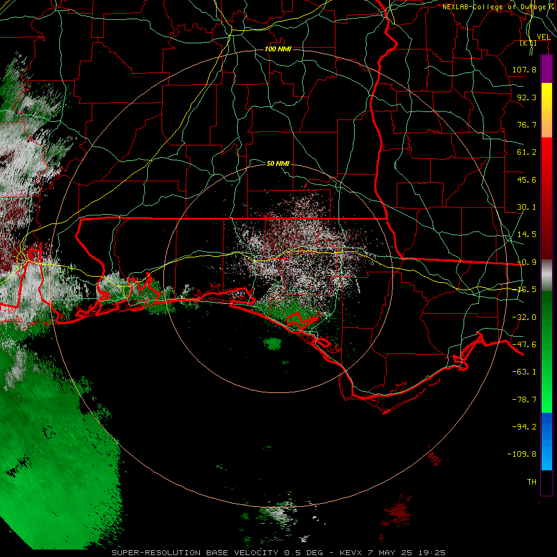557x557 pixels.
Task: Click the gray segment of the color bar
Action: tap(546, 275)
